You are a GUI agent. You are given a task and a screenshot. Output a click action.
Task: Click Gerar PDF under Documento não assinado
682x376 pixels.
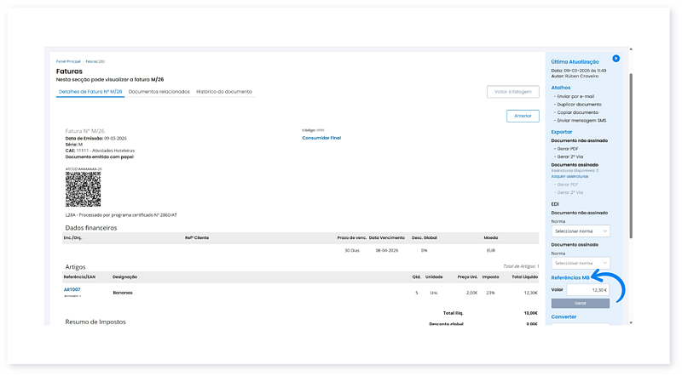567,149
